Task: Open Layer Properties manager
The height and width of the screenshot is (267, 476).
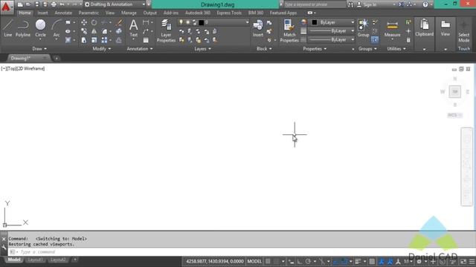Action: 166,30
